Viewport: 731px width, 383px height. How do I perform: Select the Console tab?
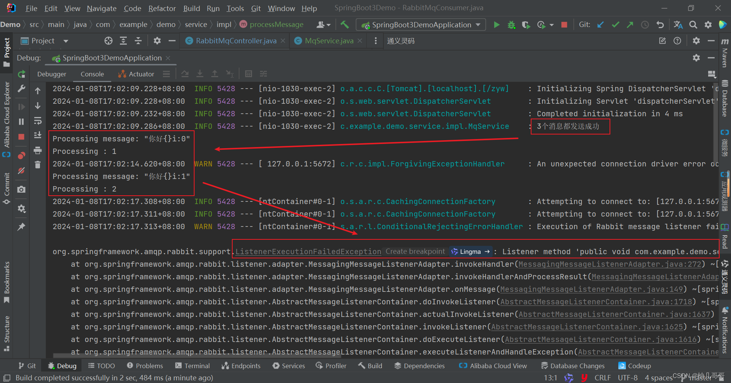(92, 74)
